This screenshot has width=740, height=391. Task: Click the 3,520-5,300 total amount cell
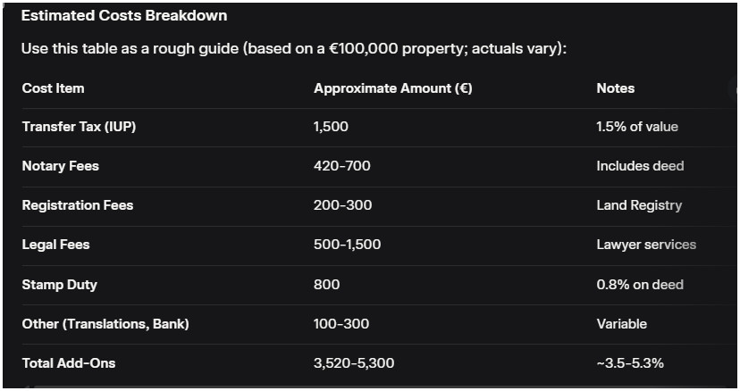(354, 363)
